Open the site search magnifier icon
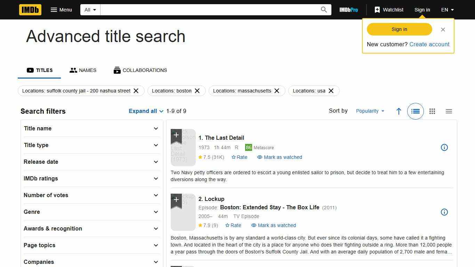The width and height of the screenshot is (475, 267). 323,9
